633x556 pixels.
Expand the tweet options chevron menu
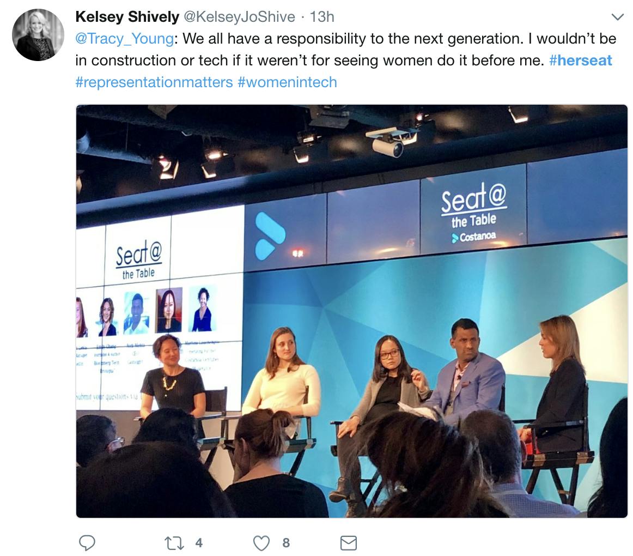click(617, 17)
